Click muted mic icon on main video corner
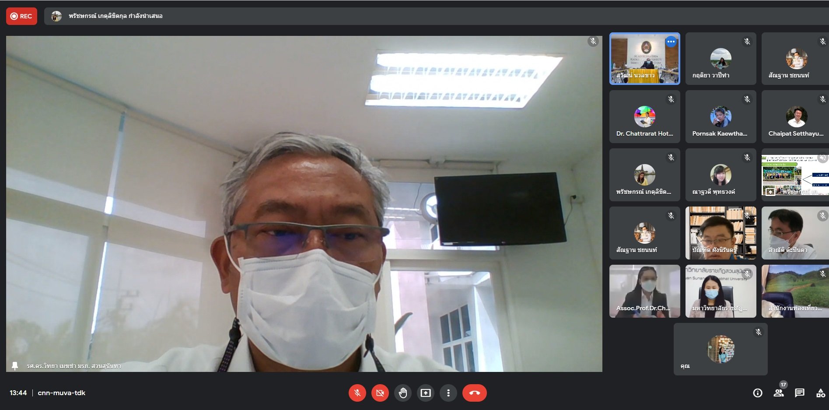The height and width of the screenshot is (410, 829). click(593, 42)
